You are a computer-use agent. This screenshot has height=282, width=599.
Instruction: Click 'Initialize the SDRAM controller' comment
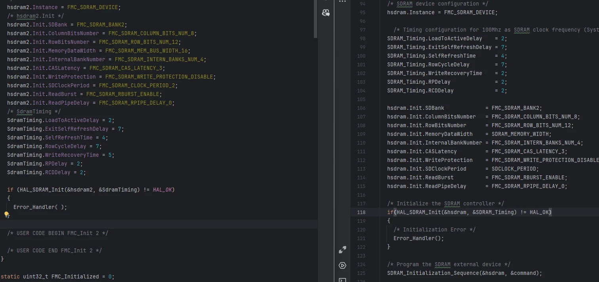(x=446, y=203)
